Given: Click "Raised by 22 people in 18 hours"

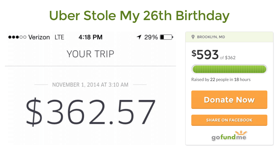Looking at the screenshot, I should (x=221, y=80).
